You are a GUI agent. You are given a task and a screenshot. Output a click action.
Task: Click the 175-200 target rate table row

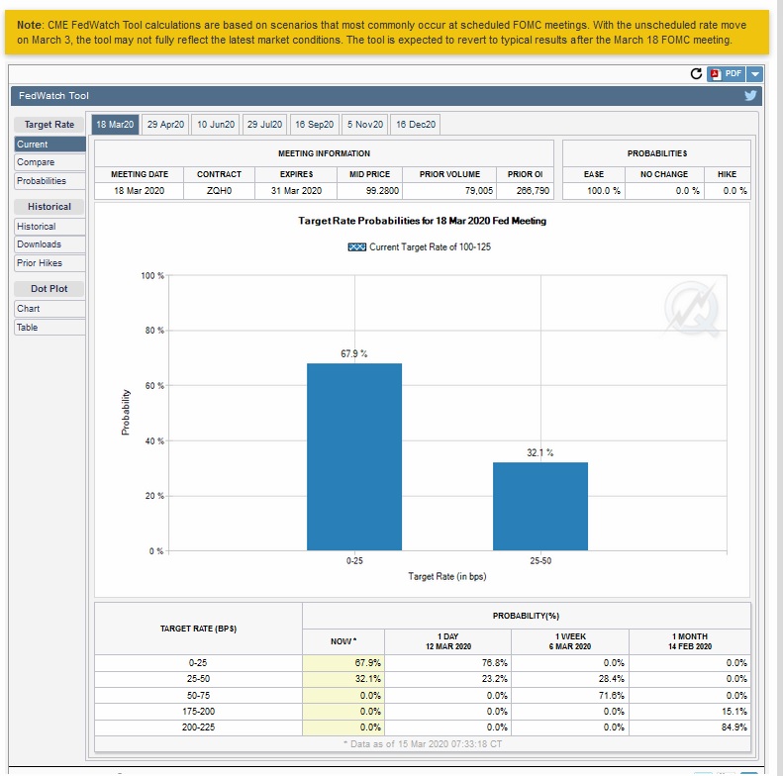pyautogui.click(x=423, y=712)
